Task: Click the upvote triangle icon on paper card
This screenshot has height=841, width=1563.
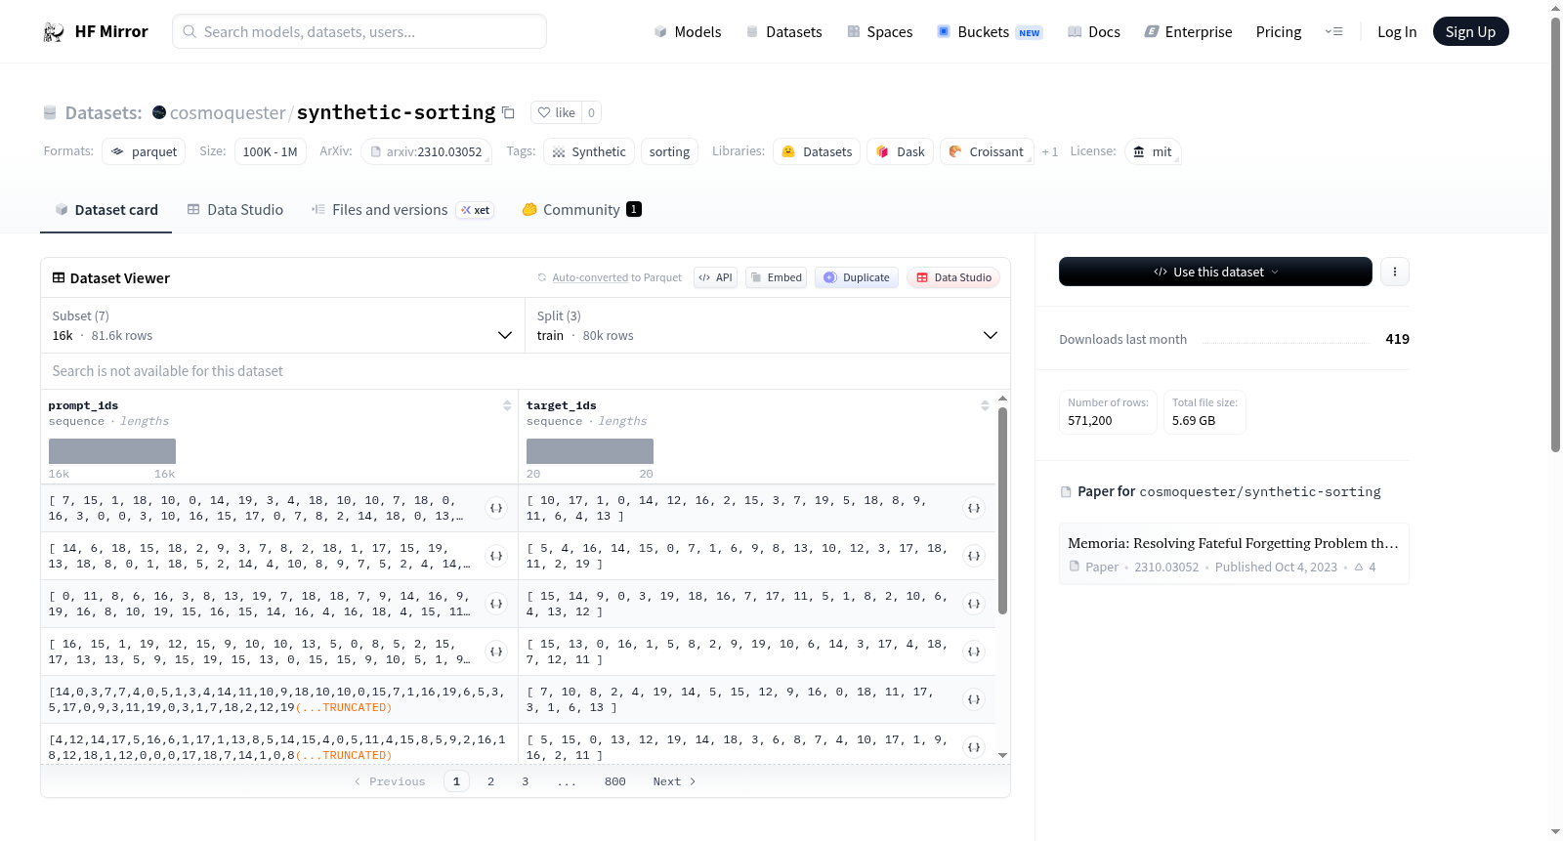Action: coord(1359,568)
